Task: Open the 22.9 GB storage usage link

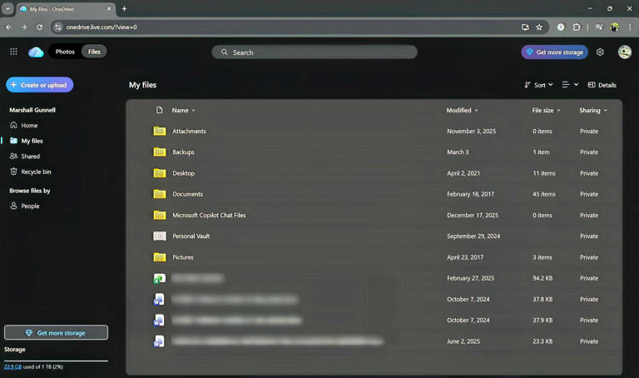Action: [x=12, y=366]
